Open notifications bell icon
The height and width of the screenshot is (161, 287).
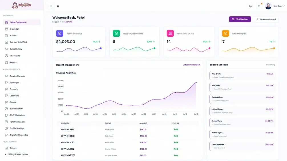[x=259, y=6]
